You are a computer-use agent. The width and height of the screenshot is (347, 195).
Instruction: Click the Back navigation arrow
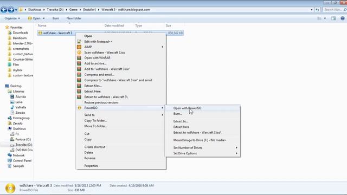point(4,10)
